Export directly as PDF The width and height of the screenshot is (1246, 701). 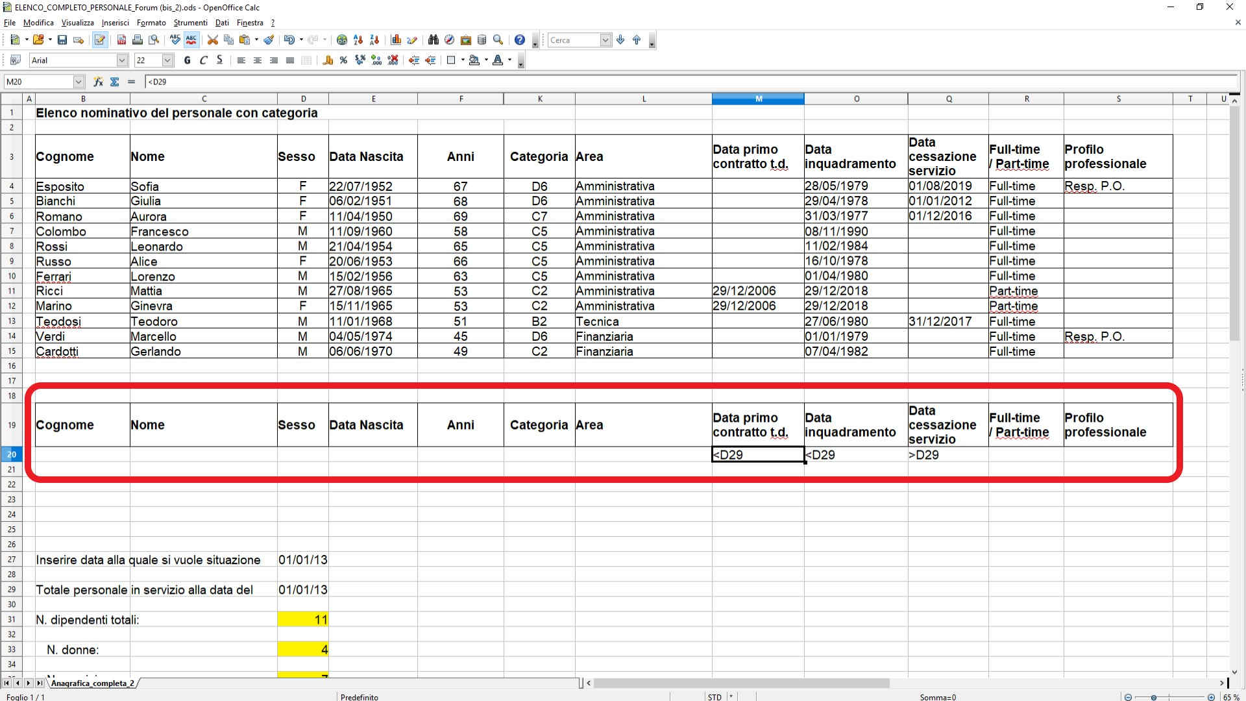click(x=121, y=40)
